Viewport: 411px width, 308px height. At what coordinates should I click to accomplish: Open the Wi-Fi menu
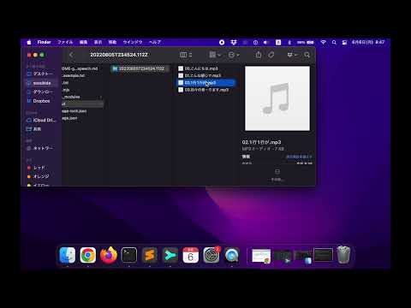coord(324,42)
